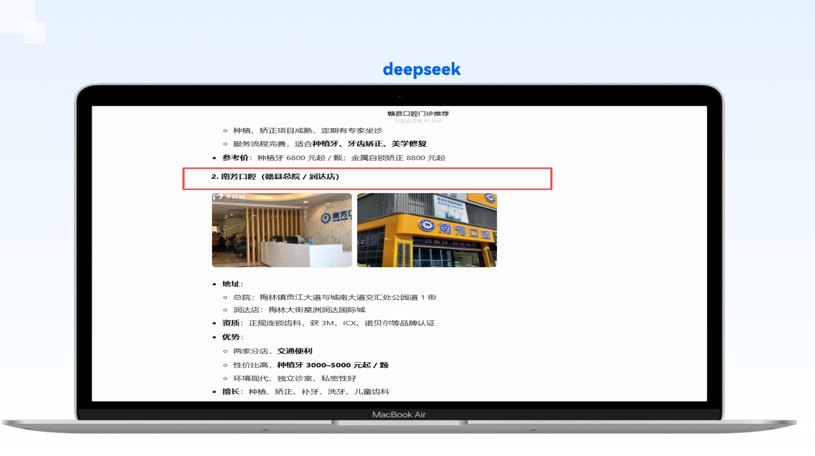Select the line '环境现代、独立诊室、私密性好'
The image size is (815, 456).
[295, 379]
